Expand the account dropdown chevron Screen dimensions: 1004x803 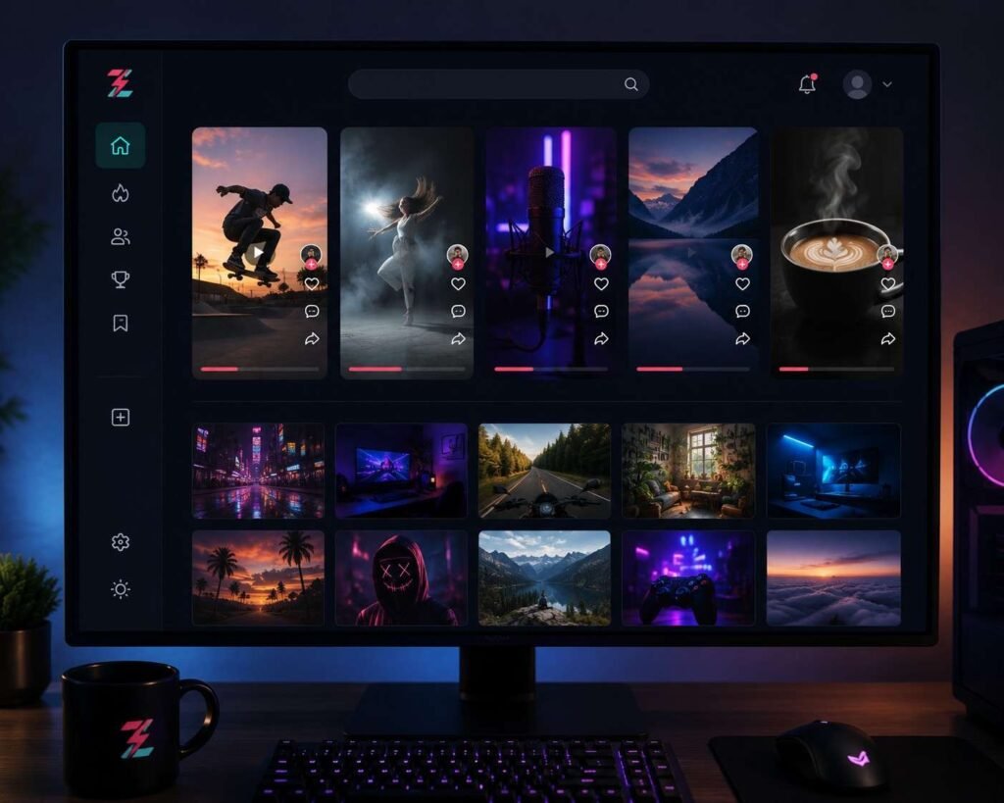point(887,84)
